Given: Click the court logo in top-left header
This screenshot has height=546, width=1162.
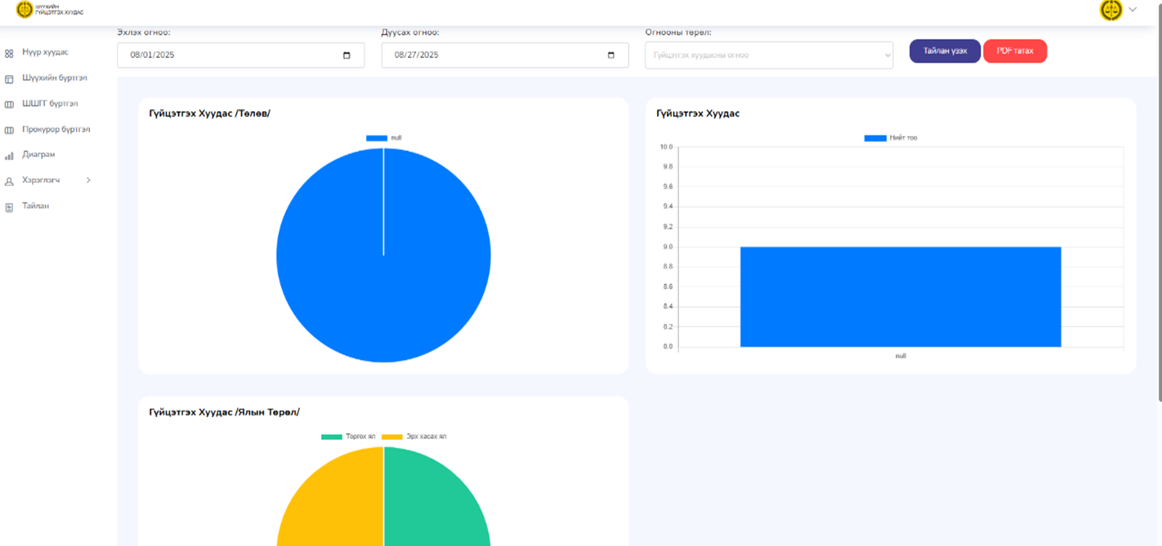Looking at the screenshot, I should click(25, 10).
